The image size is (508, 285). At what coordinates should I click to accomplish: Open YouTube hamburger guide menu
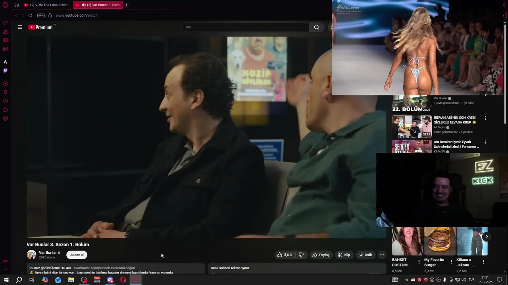20,27
